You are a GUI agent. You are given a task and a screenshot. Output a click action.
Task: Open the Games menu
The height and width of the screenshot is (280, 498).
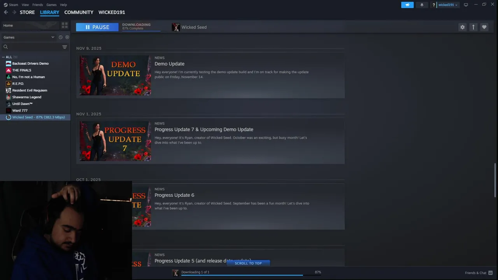click(x=51, y=5)
